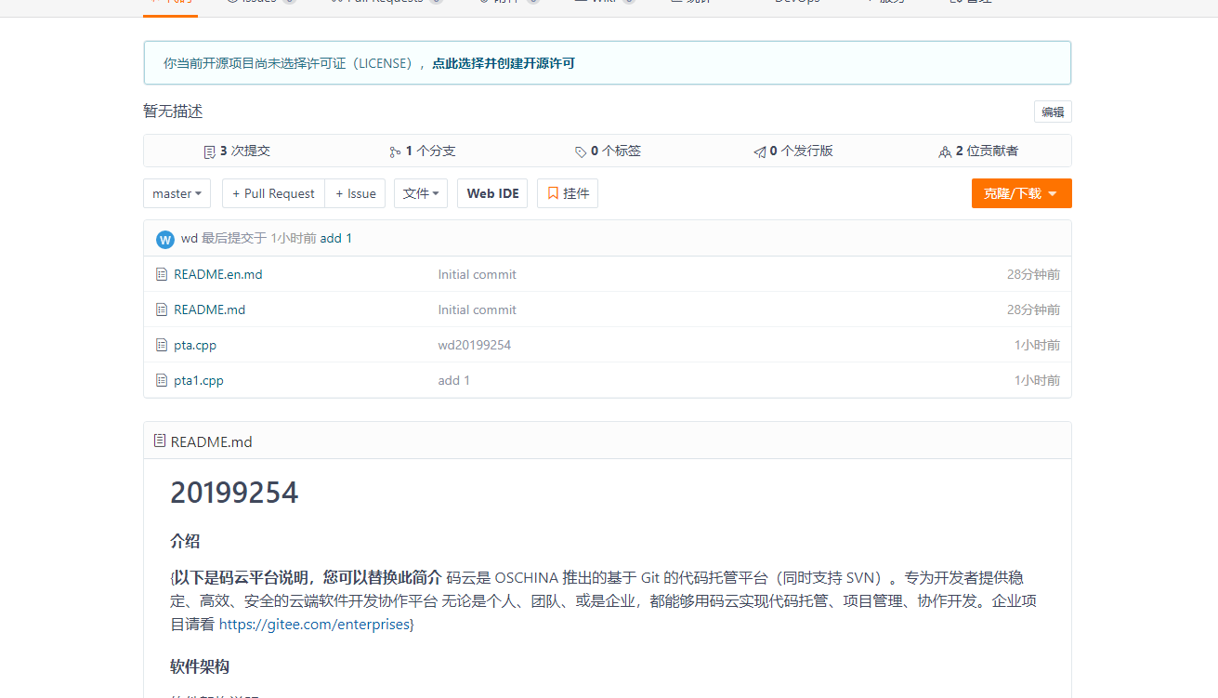Open the wd20199254 commit message
The height and width of the screenshot is (698, 1218).
[475, 345]
